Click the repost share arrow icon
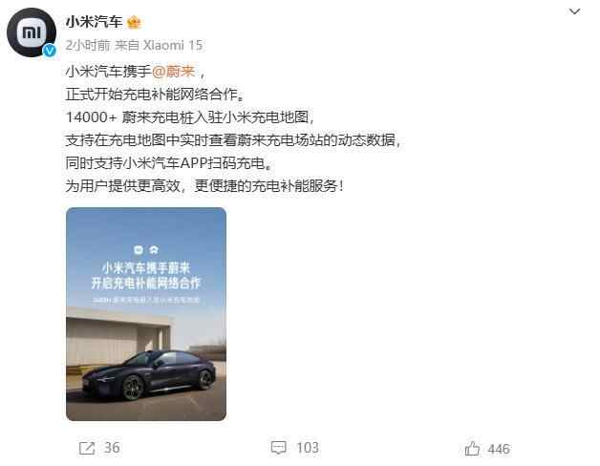The image size is (600, 466). tap(87, 448)
